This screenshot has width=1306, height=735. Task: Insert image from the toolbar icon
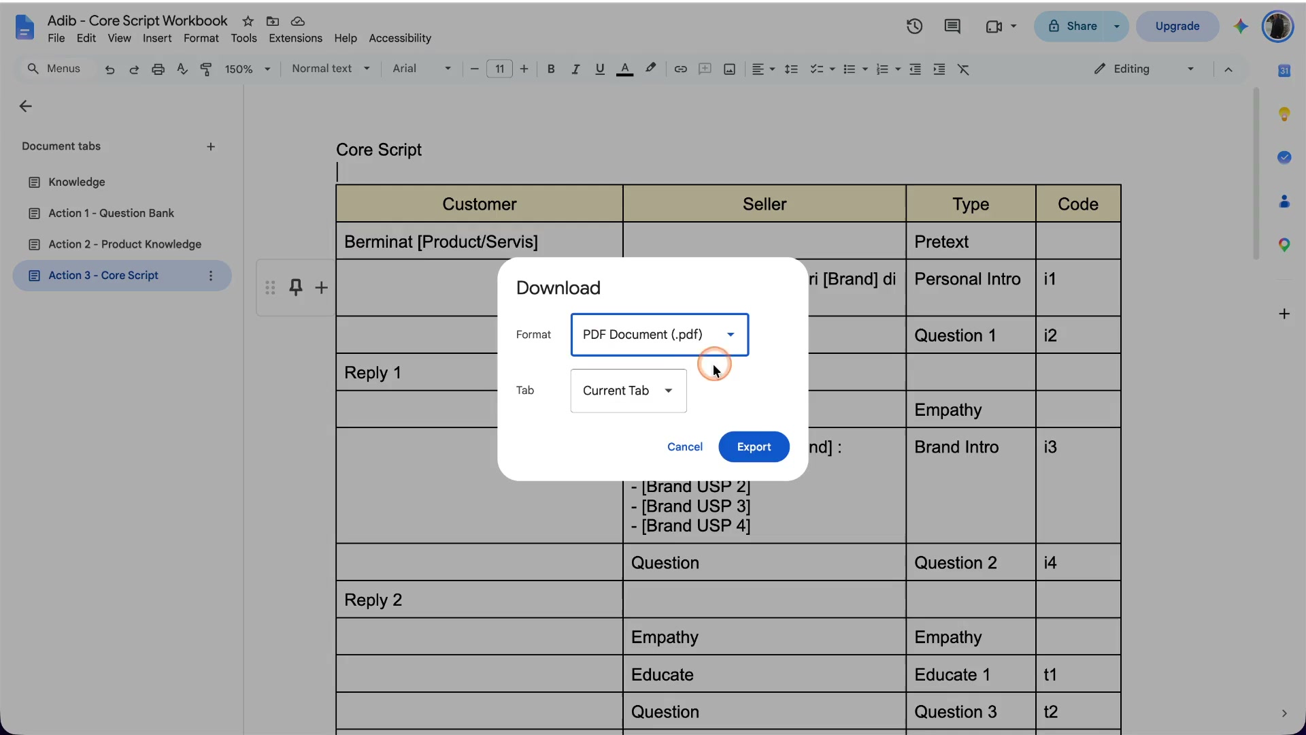click(x=729, y=69)
